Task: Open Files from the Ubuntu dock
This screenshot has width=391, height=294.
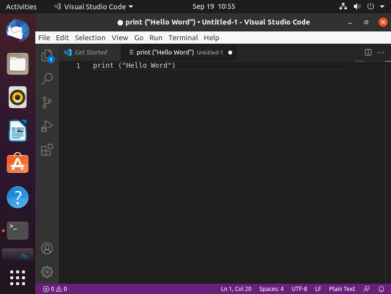Action: pos(18,64)
